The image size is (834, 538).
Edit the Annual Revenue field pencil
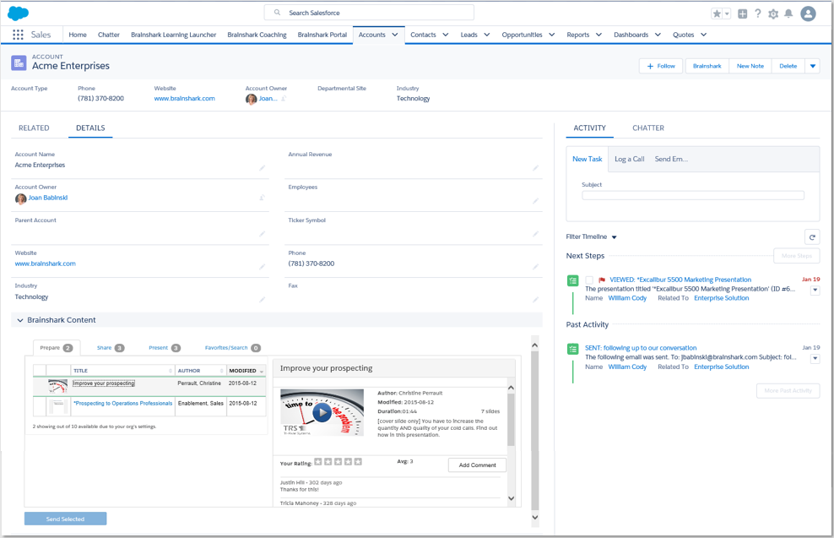tap(536, 168)
